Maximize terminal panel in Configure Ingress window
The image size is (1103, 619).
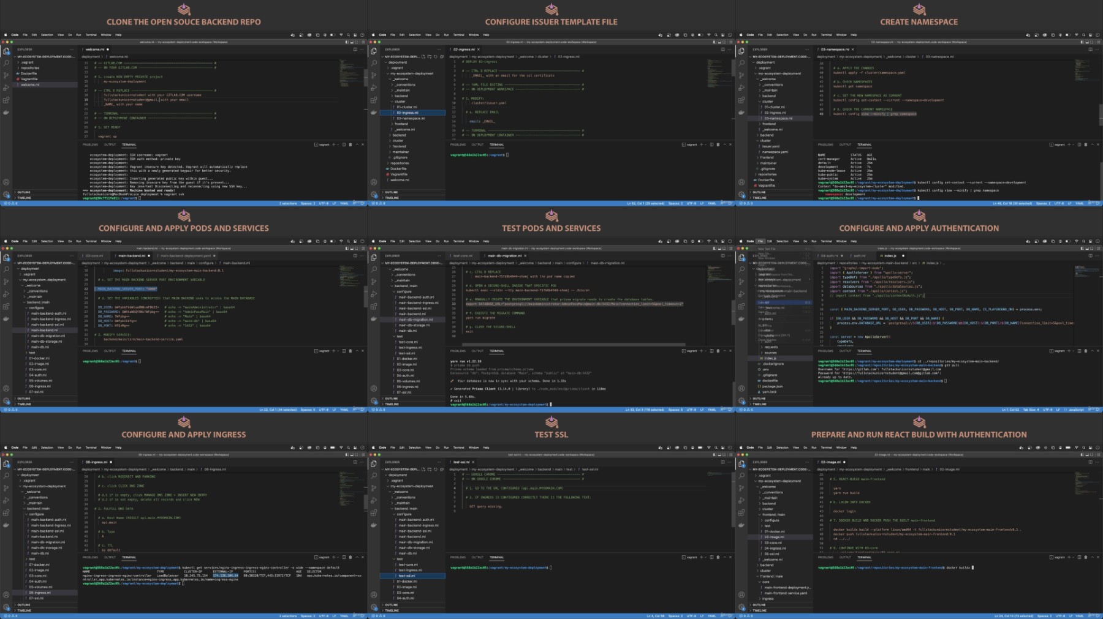(x=357, y=557)
